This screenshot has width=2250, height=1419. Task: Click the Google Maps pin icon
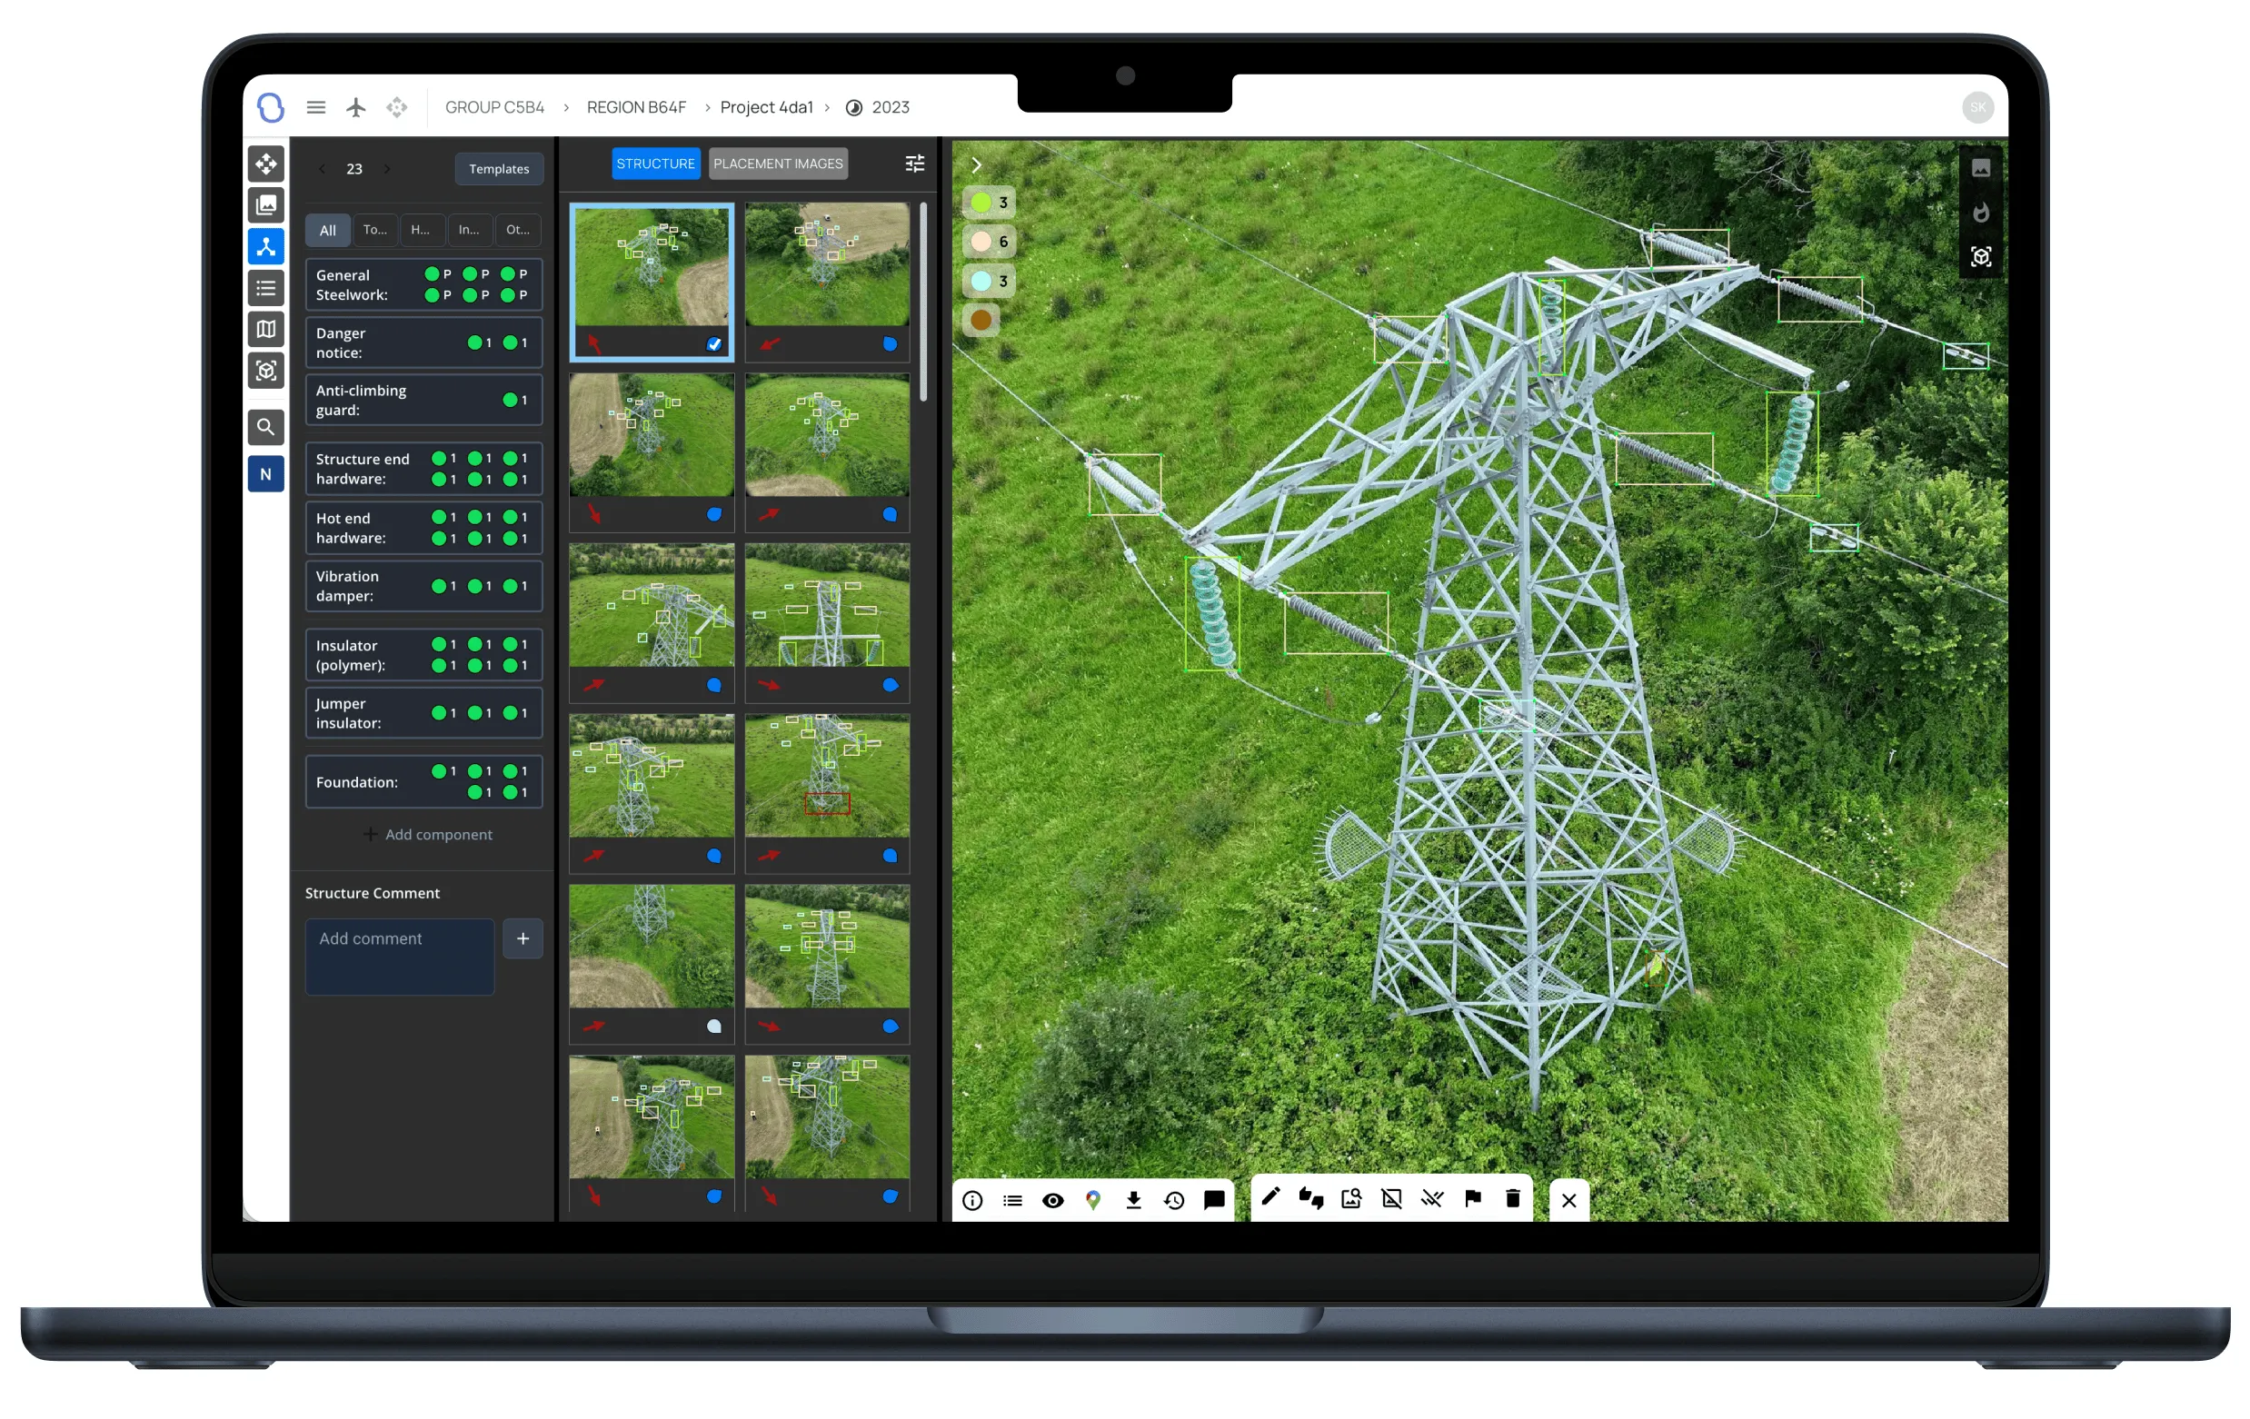[x=1093, y=1200]
